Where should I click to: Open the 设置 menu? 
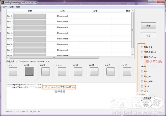click(x=12, y=7)
